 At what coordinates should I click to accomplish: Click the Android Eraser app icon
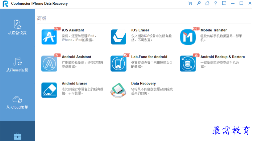[x=49, y=90]
